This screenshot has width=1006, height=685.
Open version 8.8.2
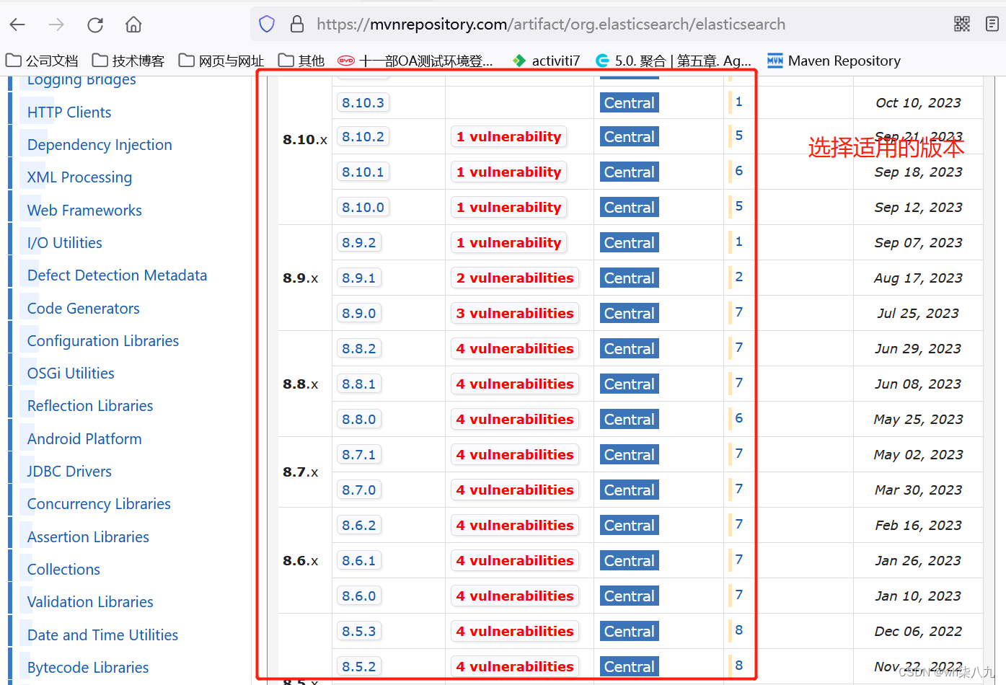(x=359, y=348)
